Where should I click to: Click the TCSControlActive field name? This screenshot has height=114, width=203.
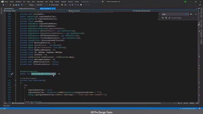pyautogui.click(x=41, y=64)
